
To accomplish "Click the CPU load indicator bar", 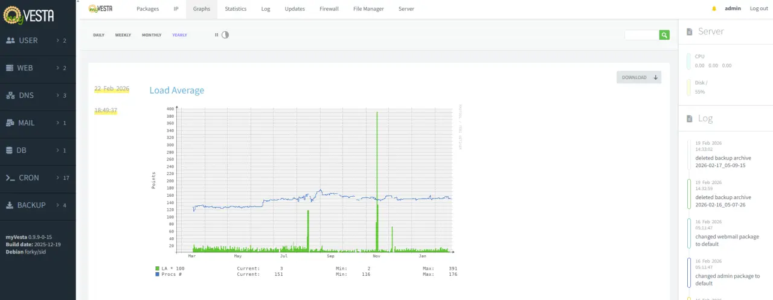I will 689,61.
